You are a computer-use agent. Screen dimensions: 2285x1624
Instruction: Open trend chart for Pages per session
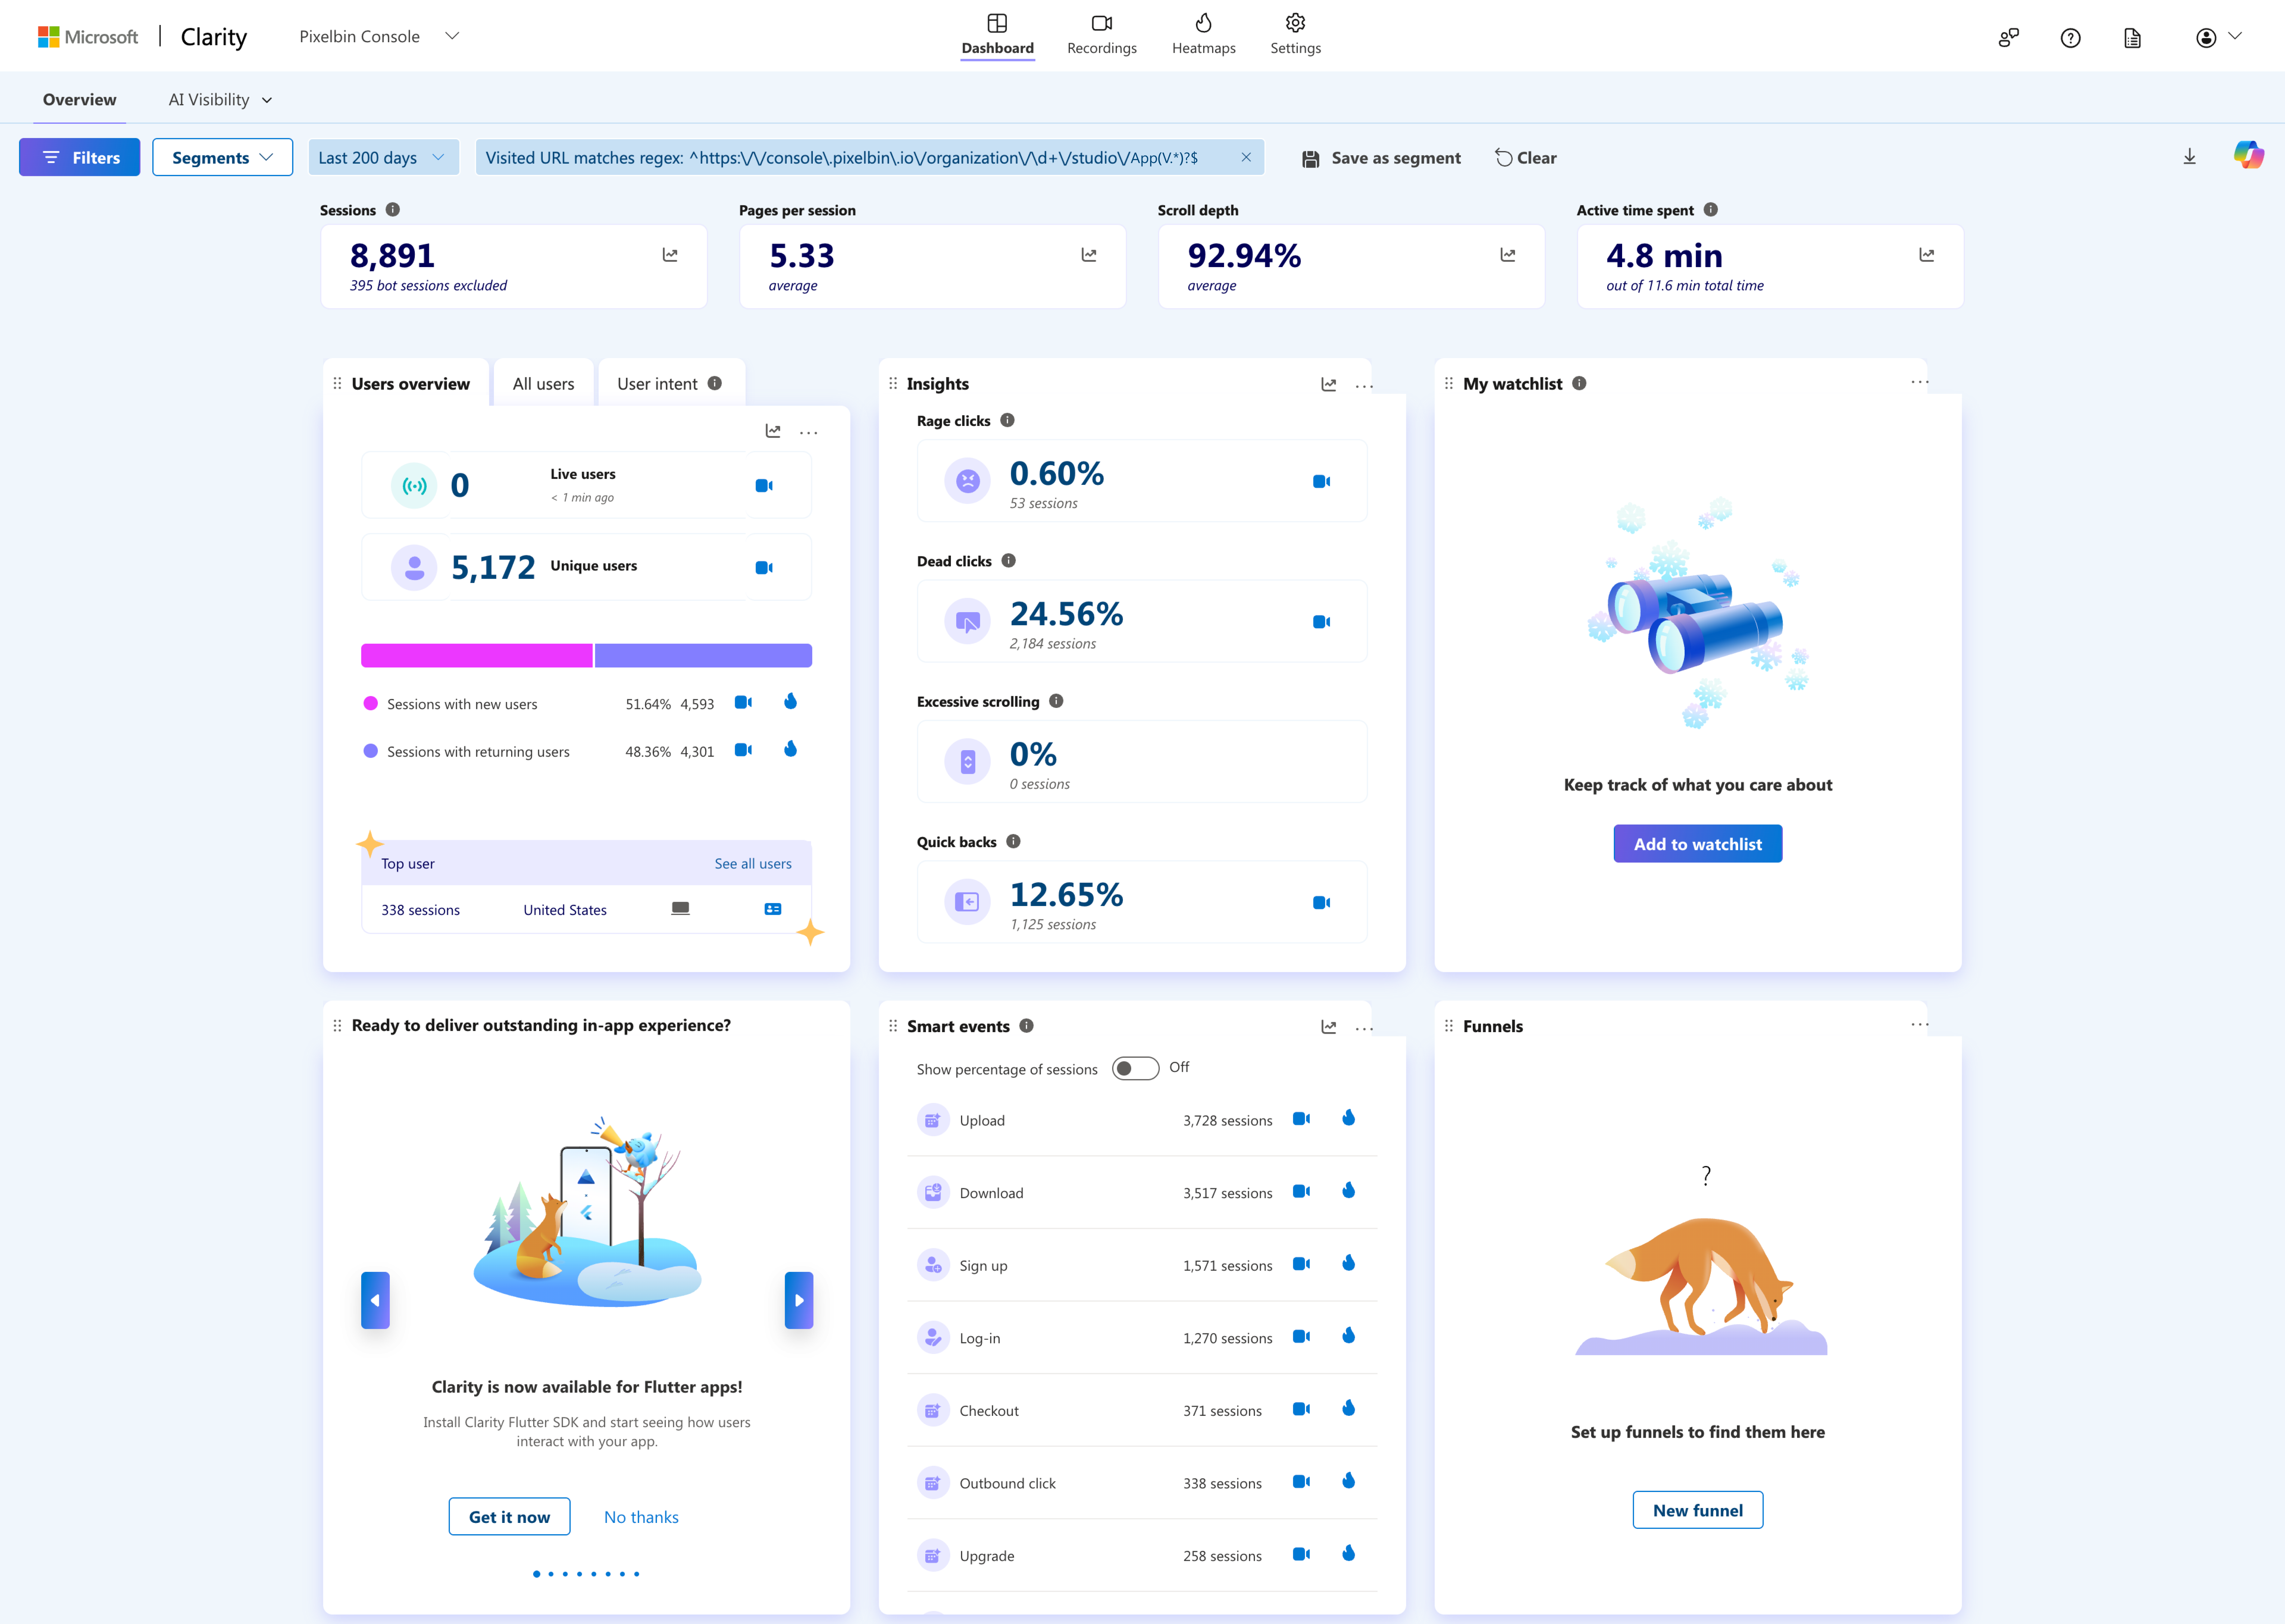pyautogui.click(x=1089, y=255)
